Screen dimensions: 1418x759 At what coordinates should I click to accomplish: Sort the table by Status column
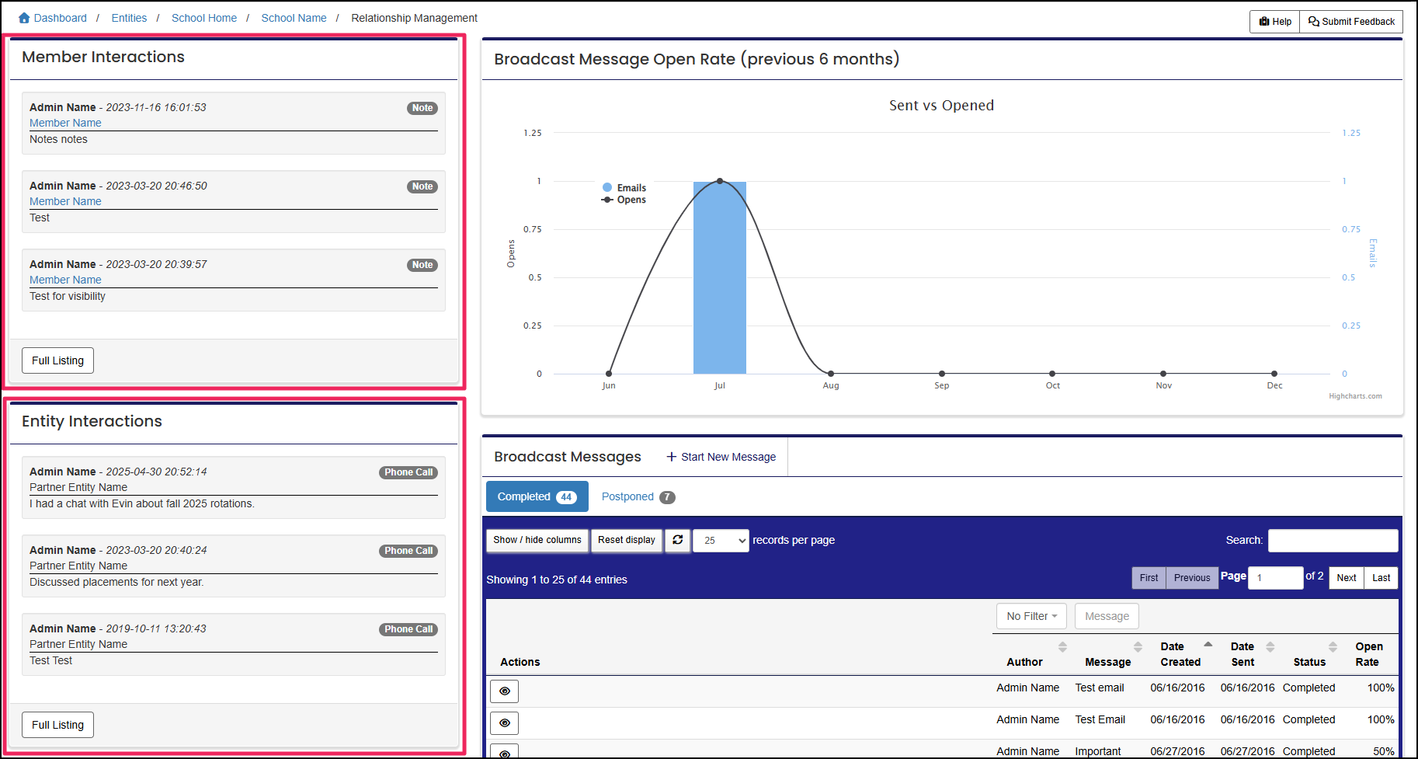pyautogui.click(x=1333, y=646)
